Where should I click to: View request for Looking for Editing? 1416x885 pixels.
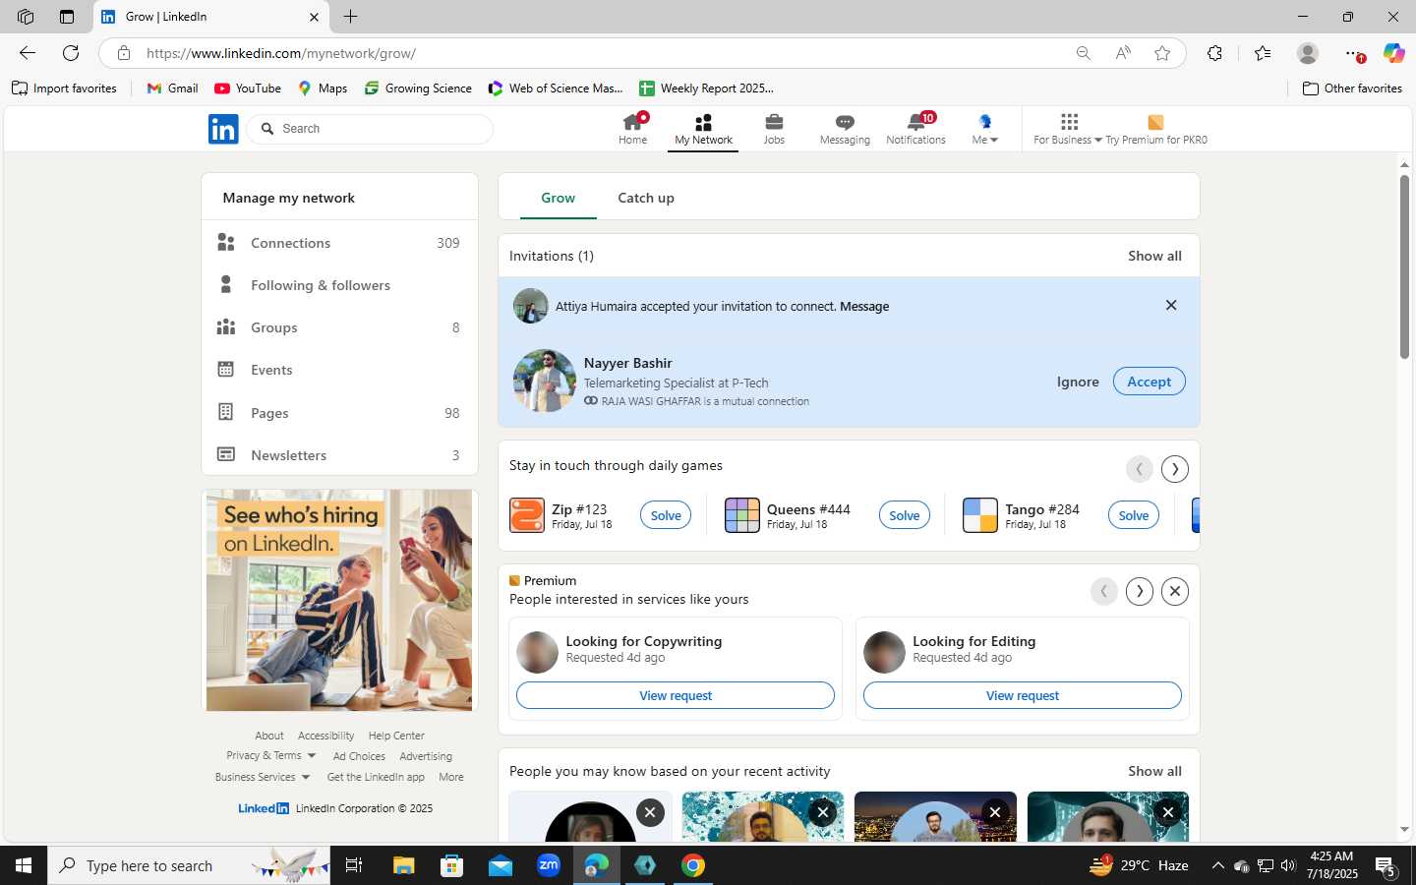click(1023, 695)
